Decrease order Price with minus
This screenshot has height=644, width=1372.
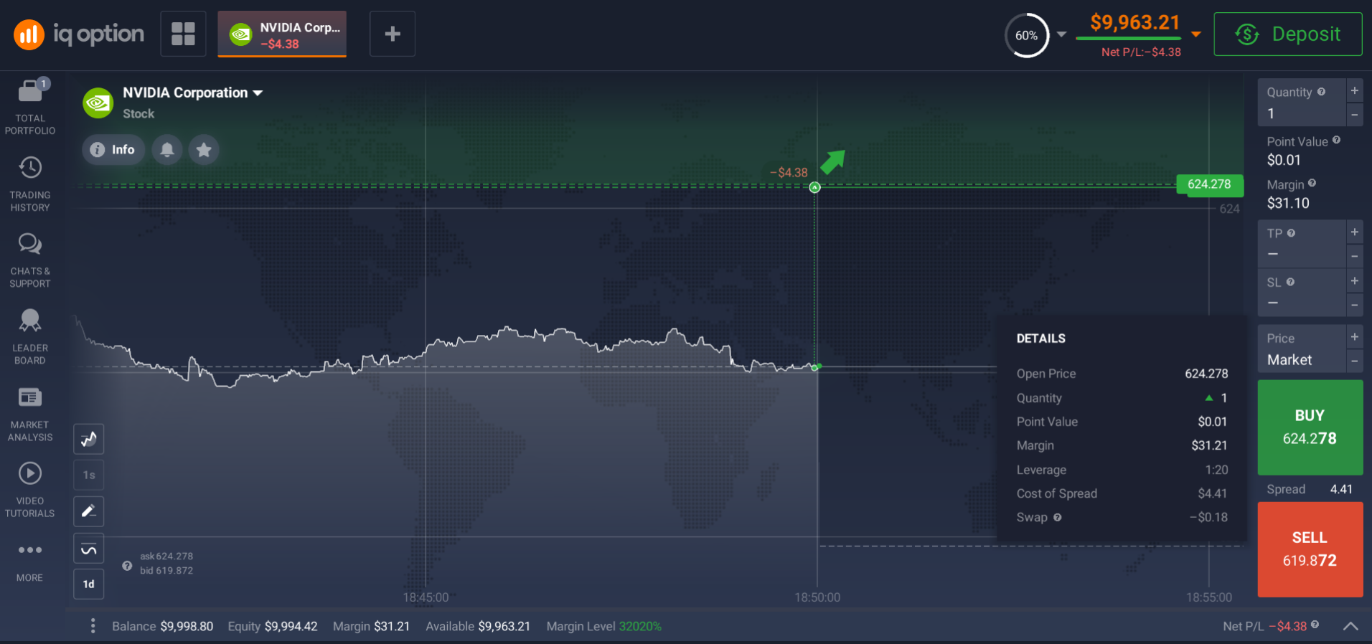[x=1354, y=360]
